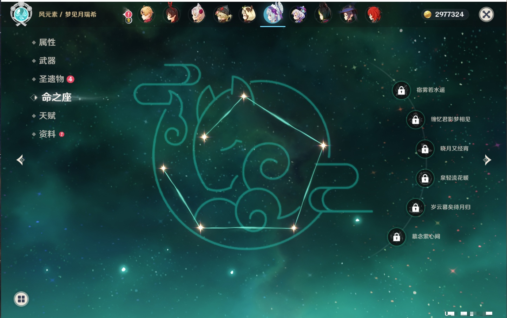Viewport: 507px width, 318px height.
Task: Click the red alert badge next to 资料
Action: pos(62,134)
